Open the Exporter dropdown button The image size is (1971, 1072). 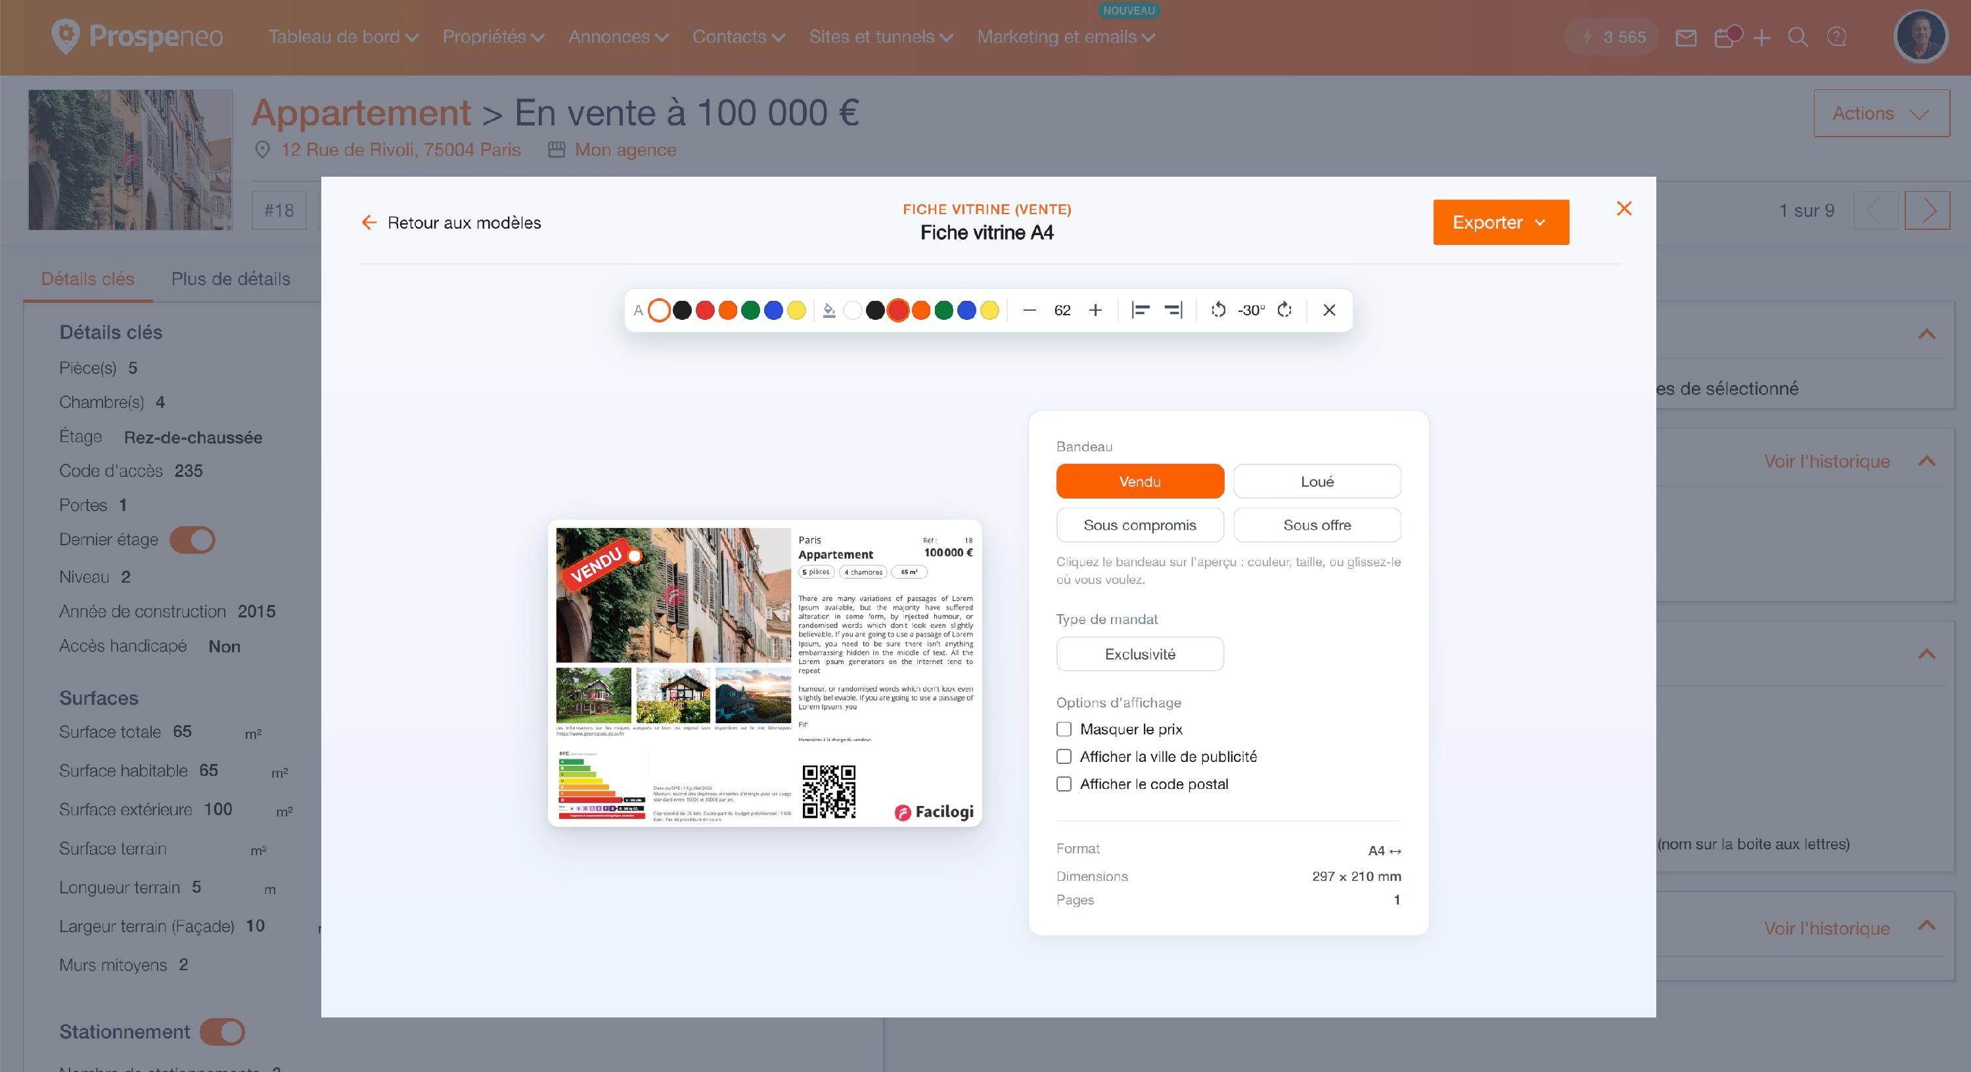(1501, 223)
